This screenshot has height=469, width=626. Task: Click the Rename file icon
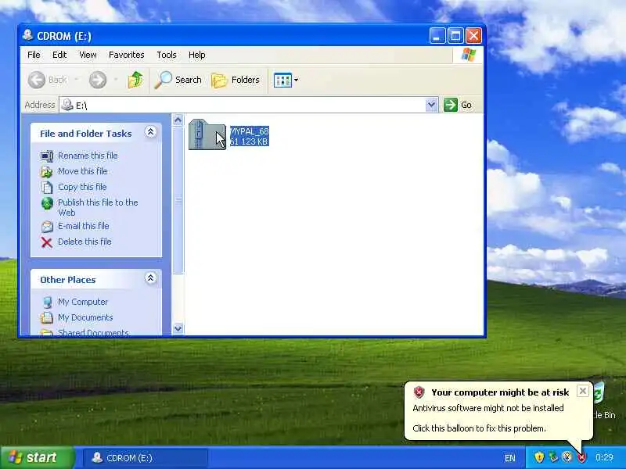pos(47,156)
